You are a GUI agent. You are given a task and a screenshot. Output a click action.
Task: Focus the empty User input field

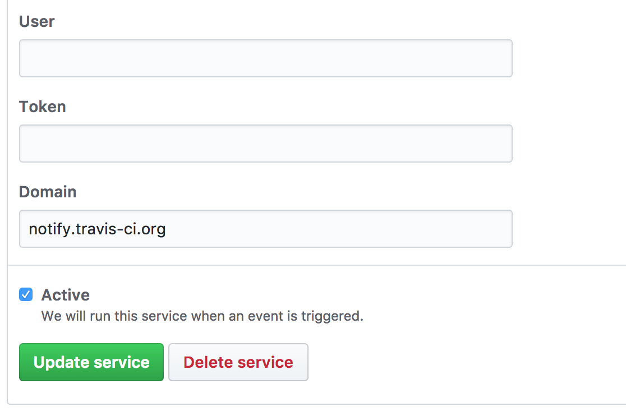coord(266,58)
